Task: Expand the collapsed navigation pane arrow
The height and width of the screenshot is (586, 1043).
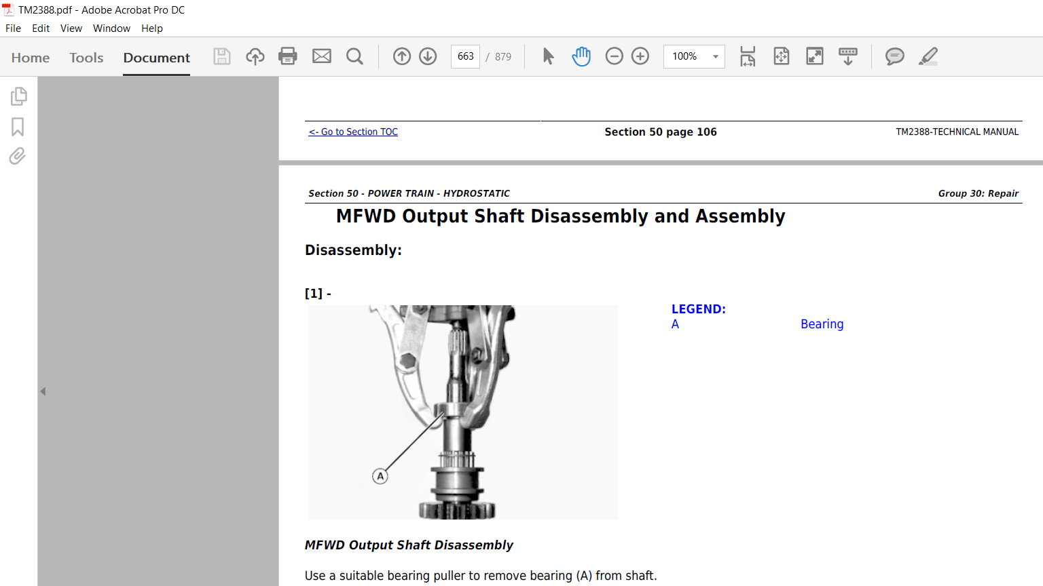Action: (x=43, y=391)
